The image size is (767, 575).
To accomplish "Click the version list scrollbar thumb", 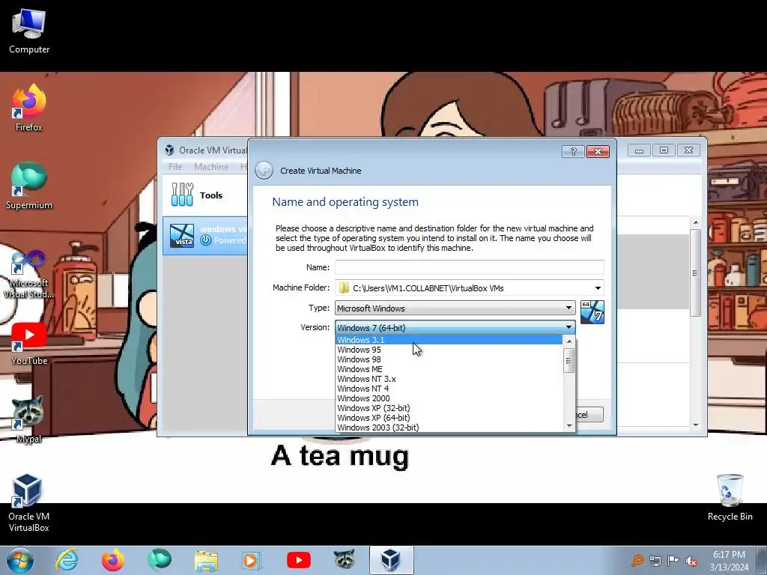I will 569,361.
